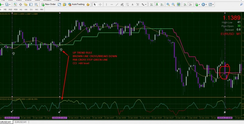Switch timeframe to M5

click(5, 10)
